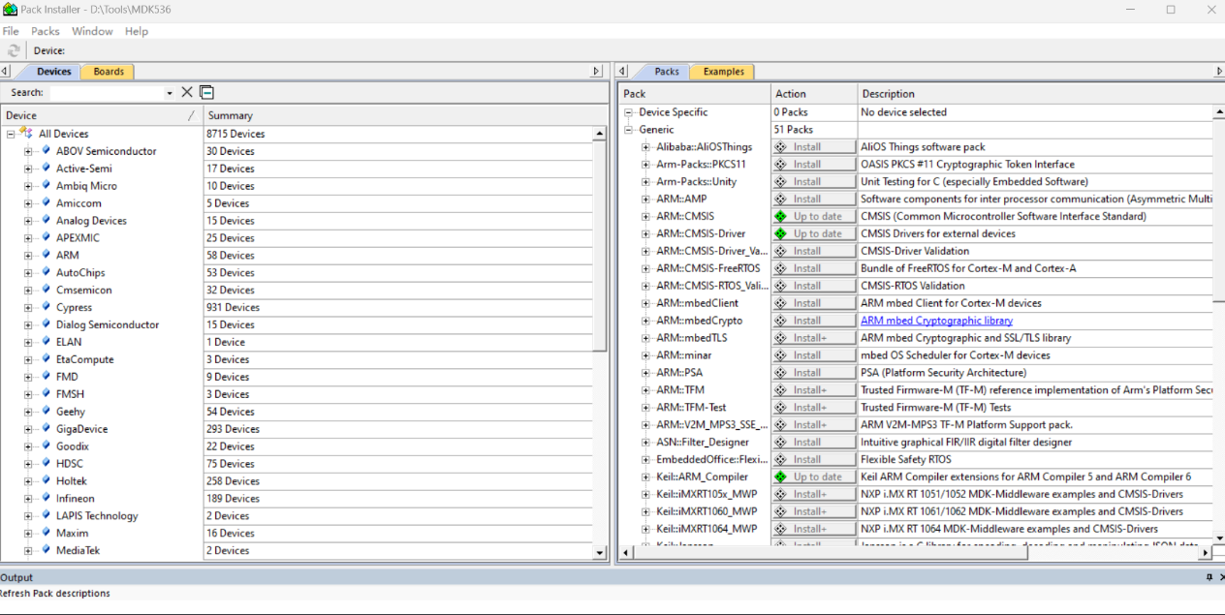The height and width of the screenshot is (615, 1225).
Task: Click the GigaDevice vendor chip icon
Action: (46, 429)
